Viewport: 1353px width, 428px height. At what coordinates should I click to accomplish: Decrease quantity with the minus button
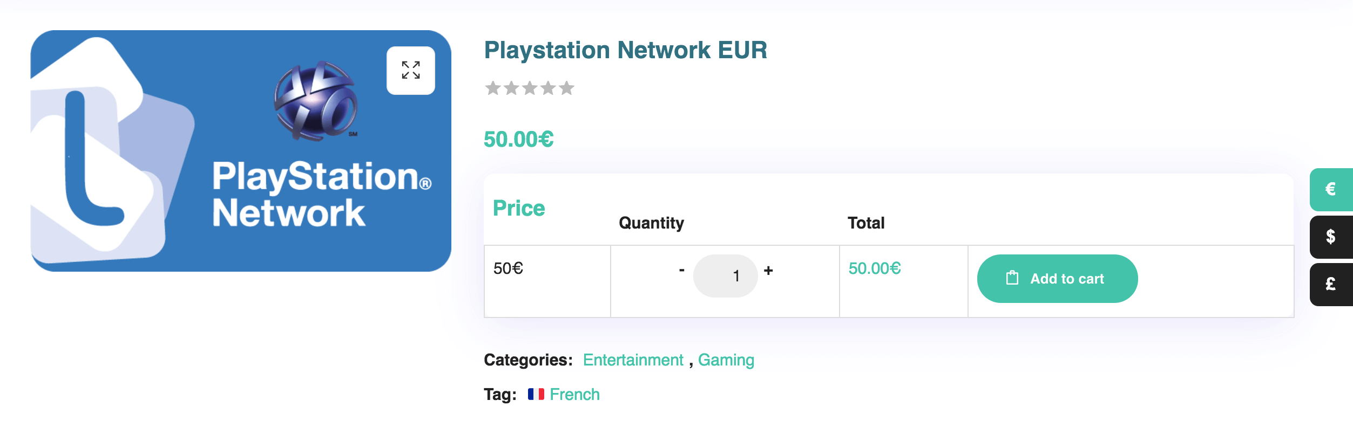tap(682, 270)
